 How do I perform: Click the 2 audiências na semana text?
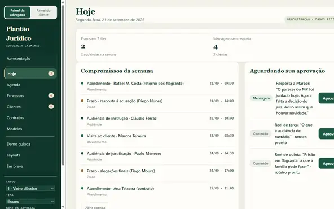coord(99,55)
